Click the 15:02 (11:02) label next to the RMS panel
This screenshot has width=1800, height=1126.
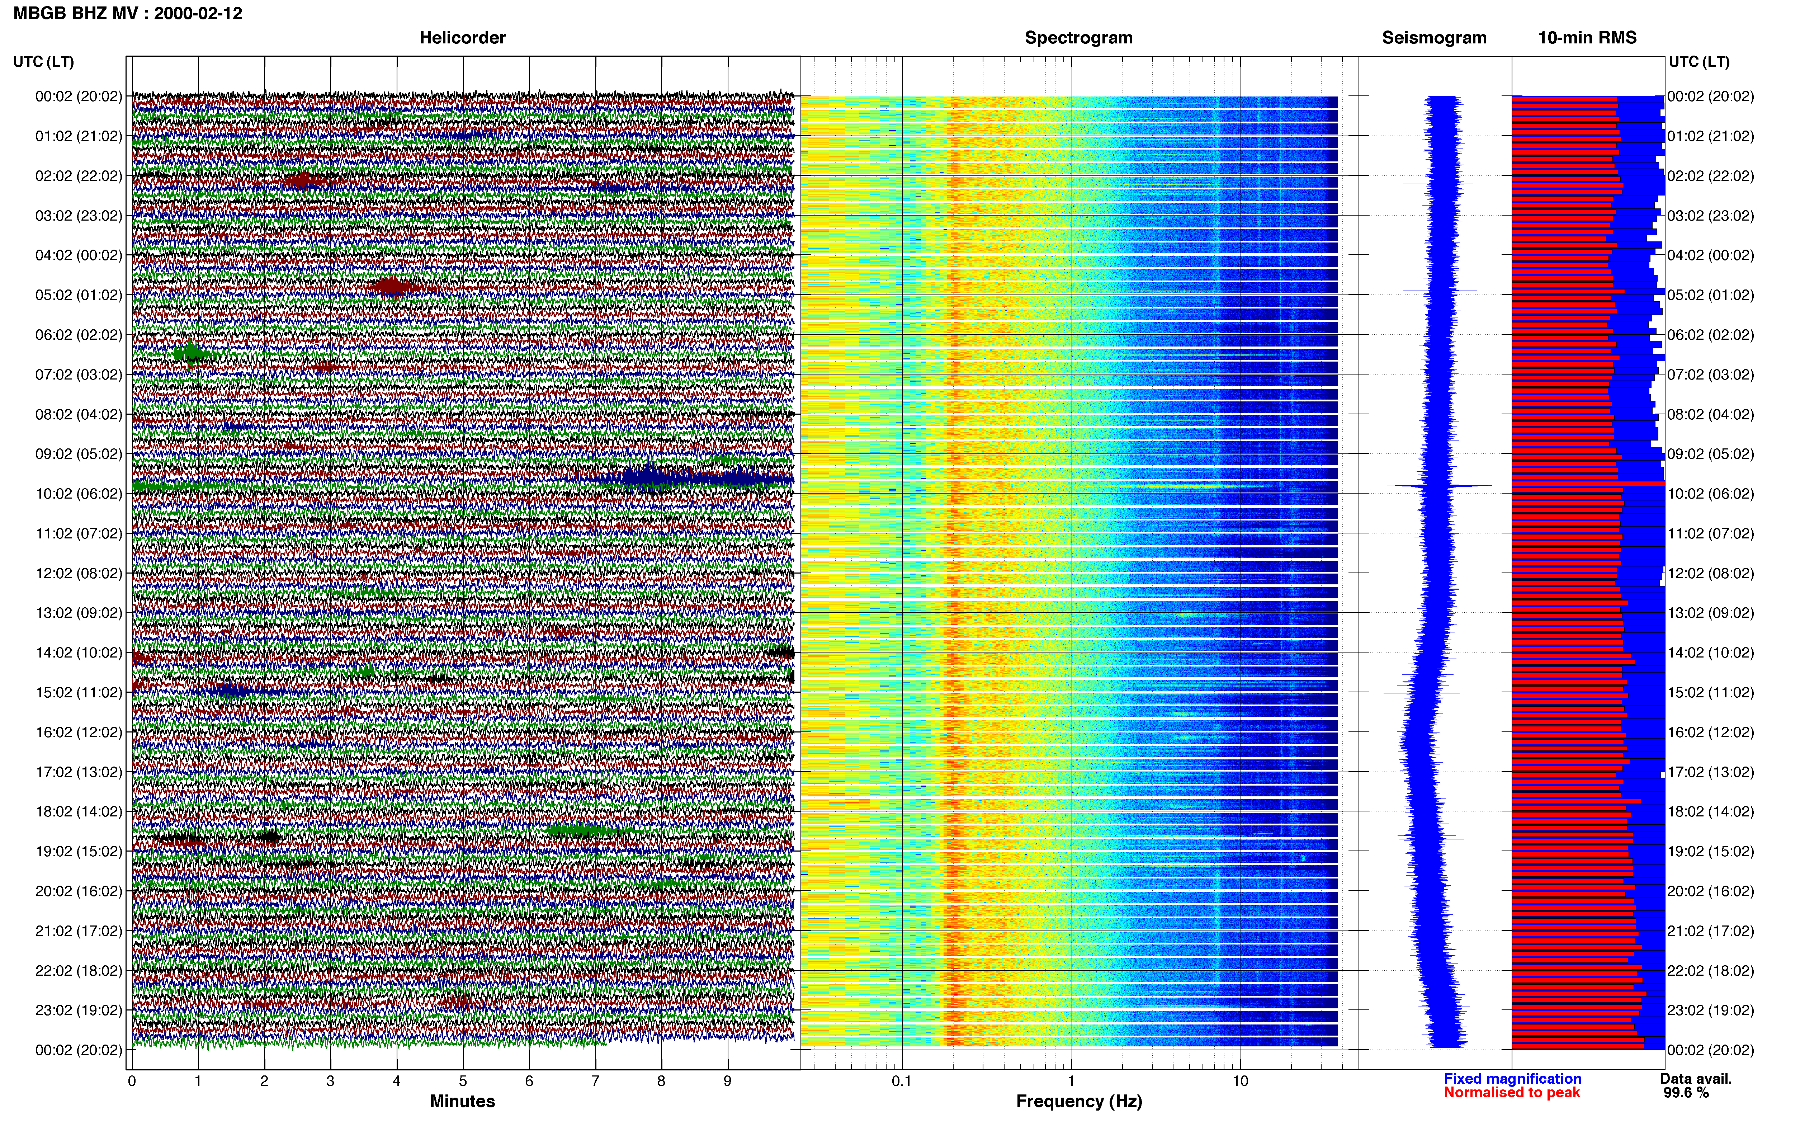click(1711, 693)
